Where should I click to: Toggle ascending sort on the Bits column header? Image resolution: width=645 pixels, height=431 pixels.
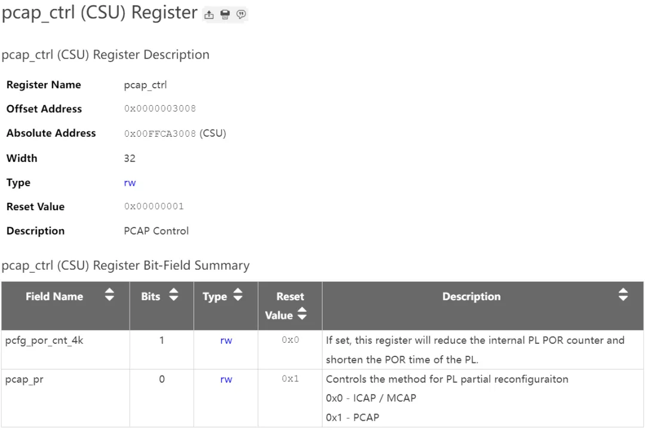[173, 294]
